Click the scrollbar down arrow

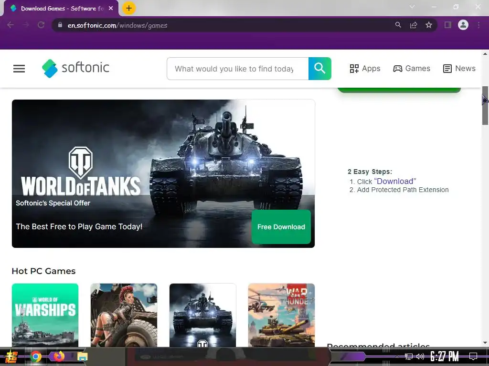[x=485, y=343]
